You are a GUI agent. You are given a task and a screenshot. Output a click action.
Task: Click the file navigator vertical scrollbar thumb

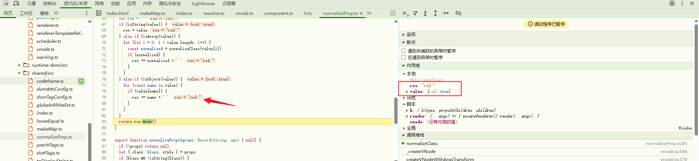[90, 141]
